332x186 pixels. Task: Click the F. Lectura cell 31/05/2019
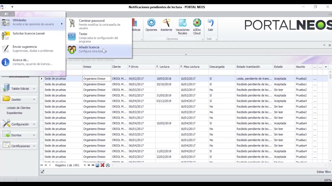(168, 95)
